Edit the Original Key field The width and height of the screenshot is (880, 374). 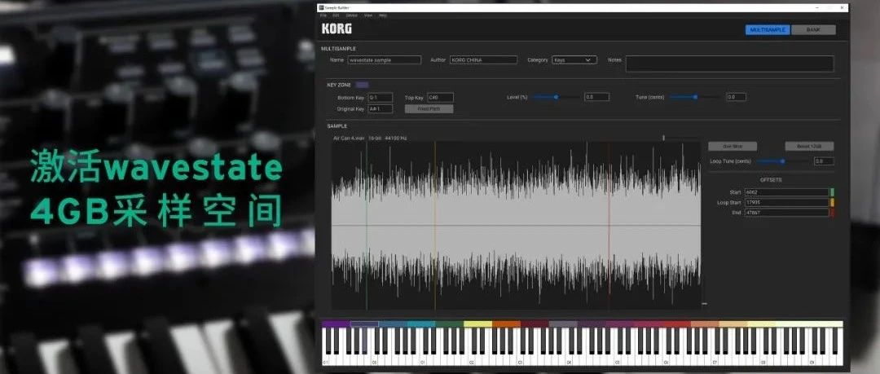pos(380,109)
